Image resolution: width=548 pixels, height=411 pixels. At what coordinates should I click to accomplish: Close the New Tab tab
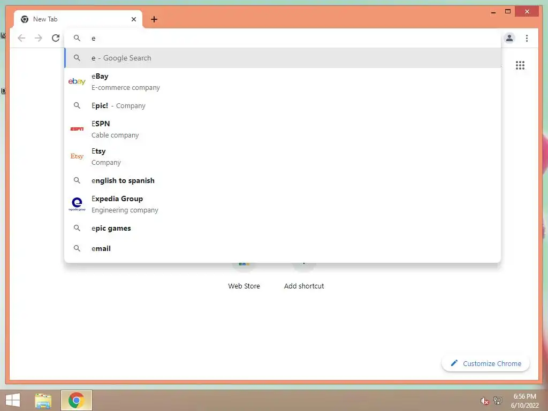pyautogui.click(x=133, y=19)
